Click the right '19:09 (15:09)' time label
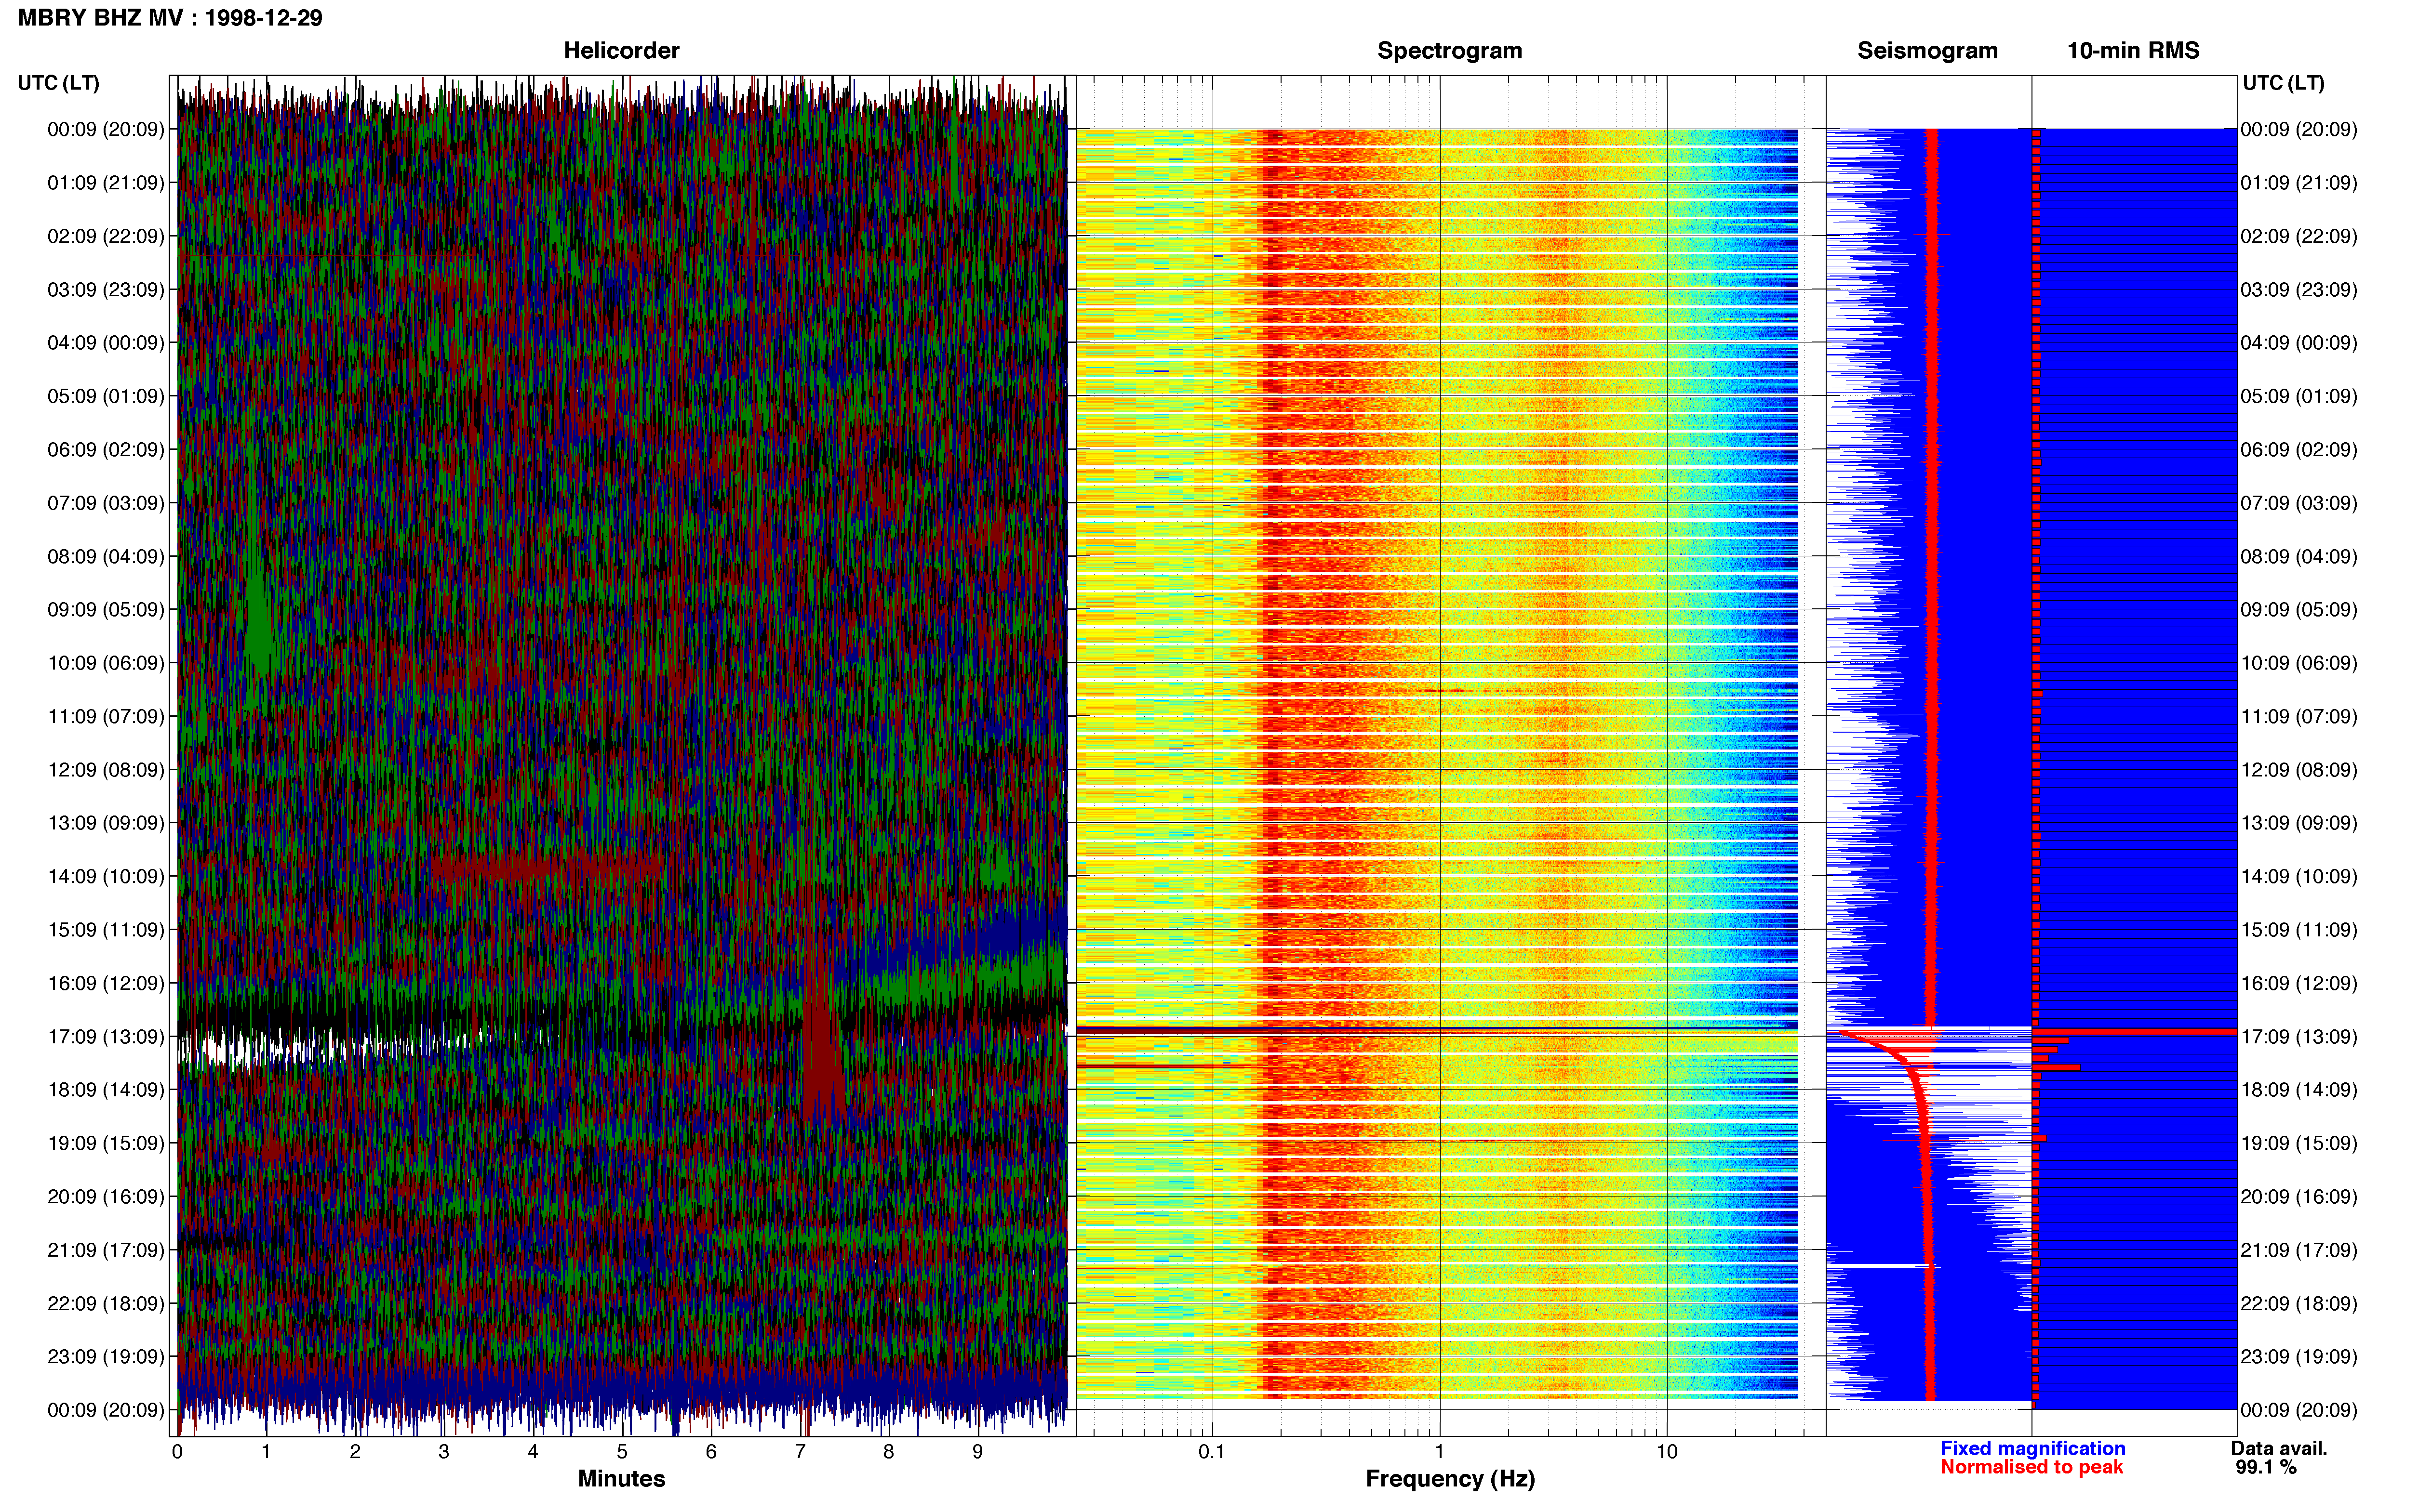Viewport: 2419px width, 1512px height. [x=2299, y=1143]
